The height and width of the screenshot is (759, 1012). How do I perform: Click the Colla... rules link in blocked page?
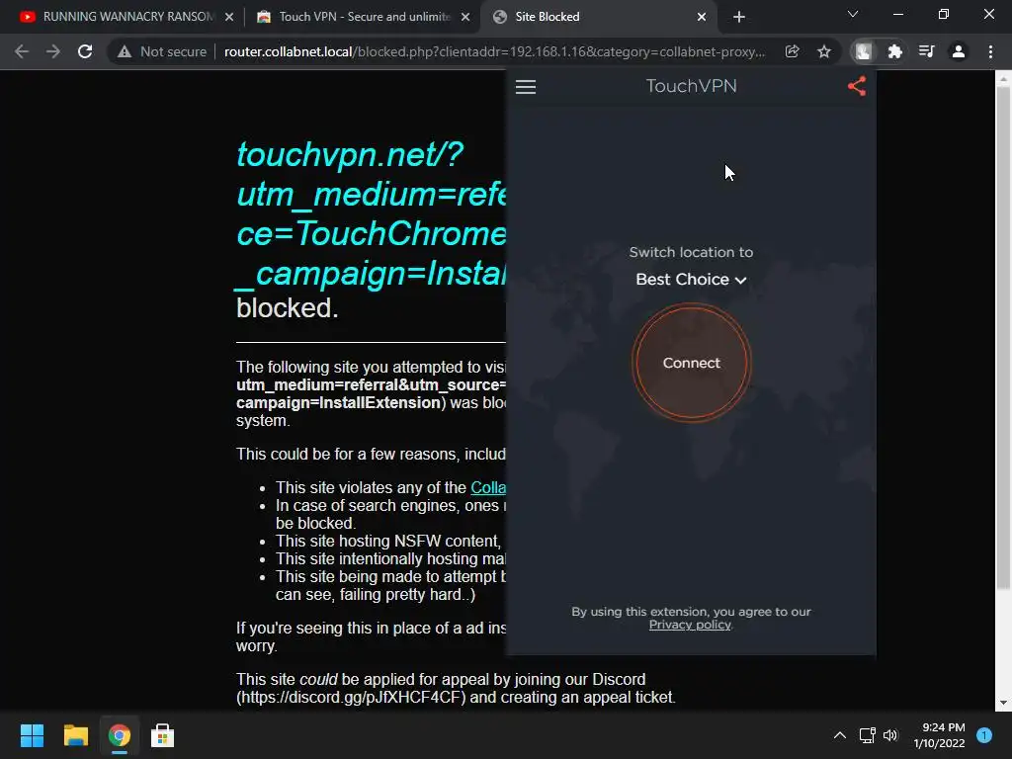[488, 488]
